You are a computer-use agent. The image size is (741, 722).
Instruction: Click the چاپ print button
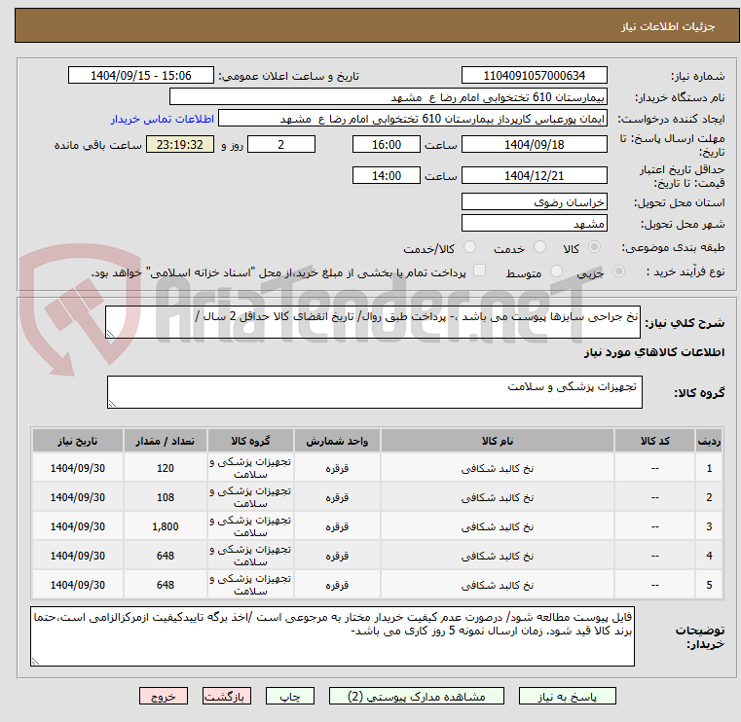pyautogui.click(x=290, y=696)
